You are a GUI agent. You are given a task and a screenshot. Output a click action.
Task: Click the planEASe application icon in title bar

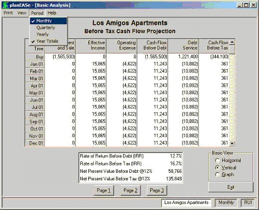5,5
